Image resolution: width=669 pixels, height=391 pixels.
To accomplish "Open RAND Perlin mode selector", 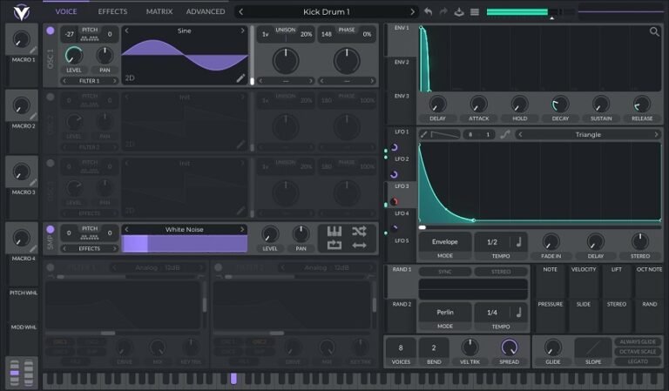I will (x=445, y=313).
